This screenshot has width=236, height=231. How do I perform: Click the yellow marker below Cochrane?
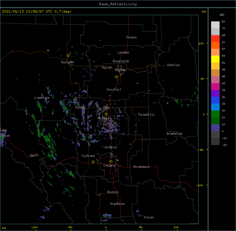pyautogui.click(x=93, y=162)
